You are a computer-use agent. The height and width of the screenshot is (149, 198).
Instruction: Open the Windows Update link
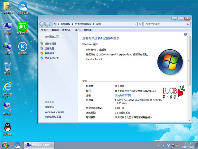coord(54,112)
